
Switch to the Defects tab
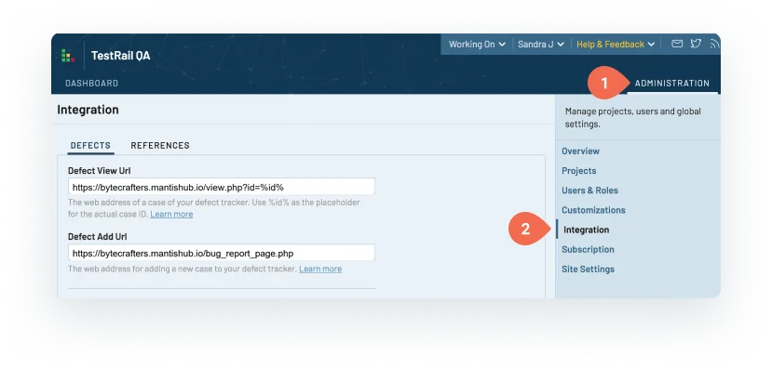point(90,145)
